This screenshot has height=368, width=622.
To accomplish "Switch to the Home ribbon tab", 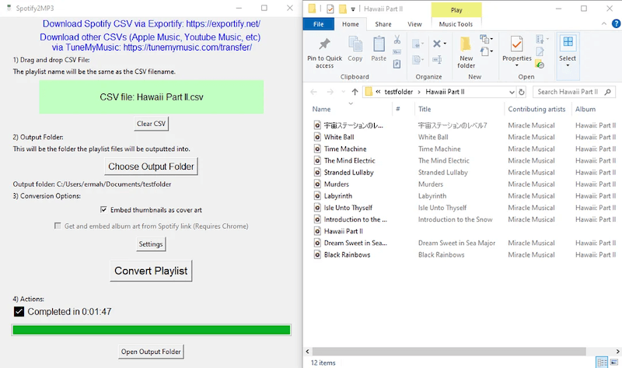I will tap(351, 24).
